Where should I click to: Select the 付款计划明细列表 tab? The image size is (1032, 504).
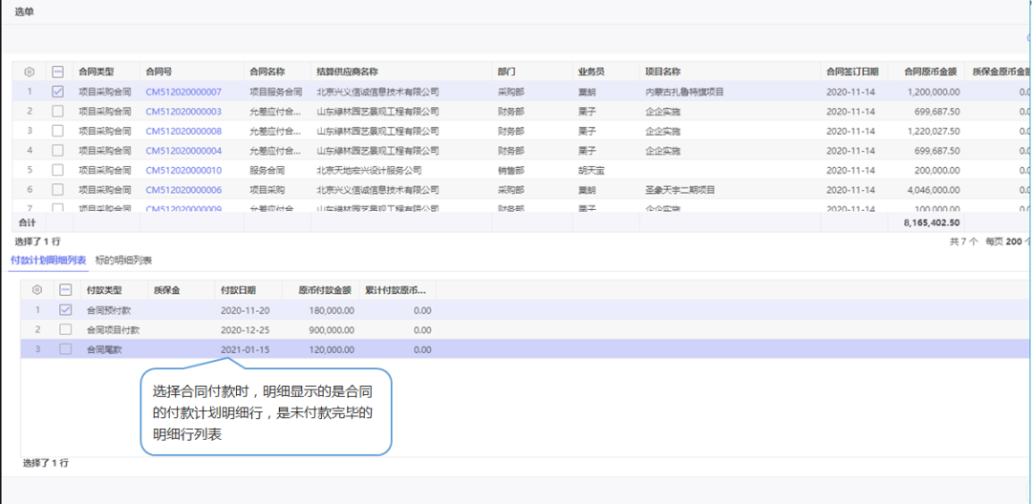pyautogui.click(x=48, y=261)
